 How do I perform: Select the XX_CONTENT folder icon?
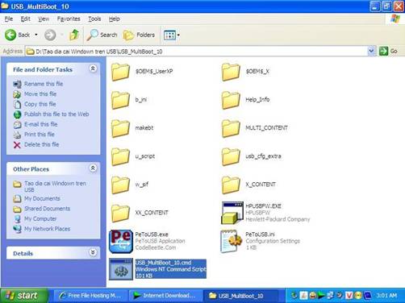120,213
